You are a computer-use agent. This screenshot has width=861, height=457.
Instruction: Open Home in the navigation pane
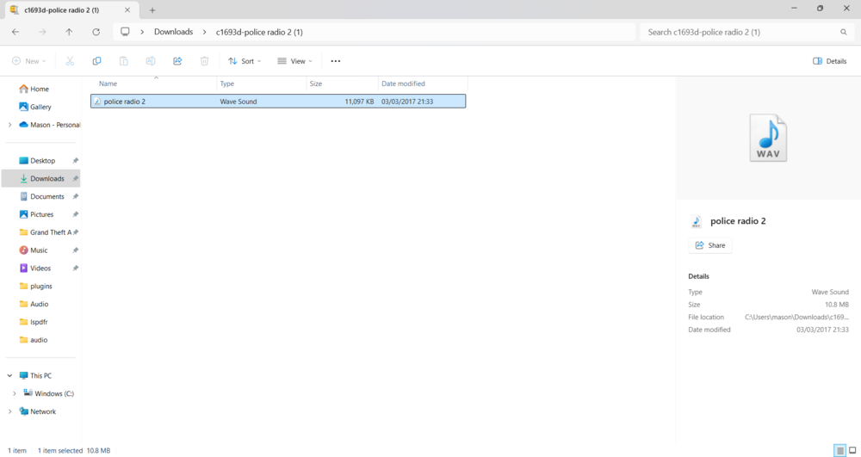41,89
